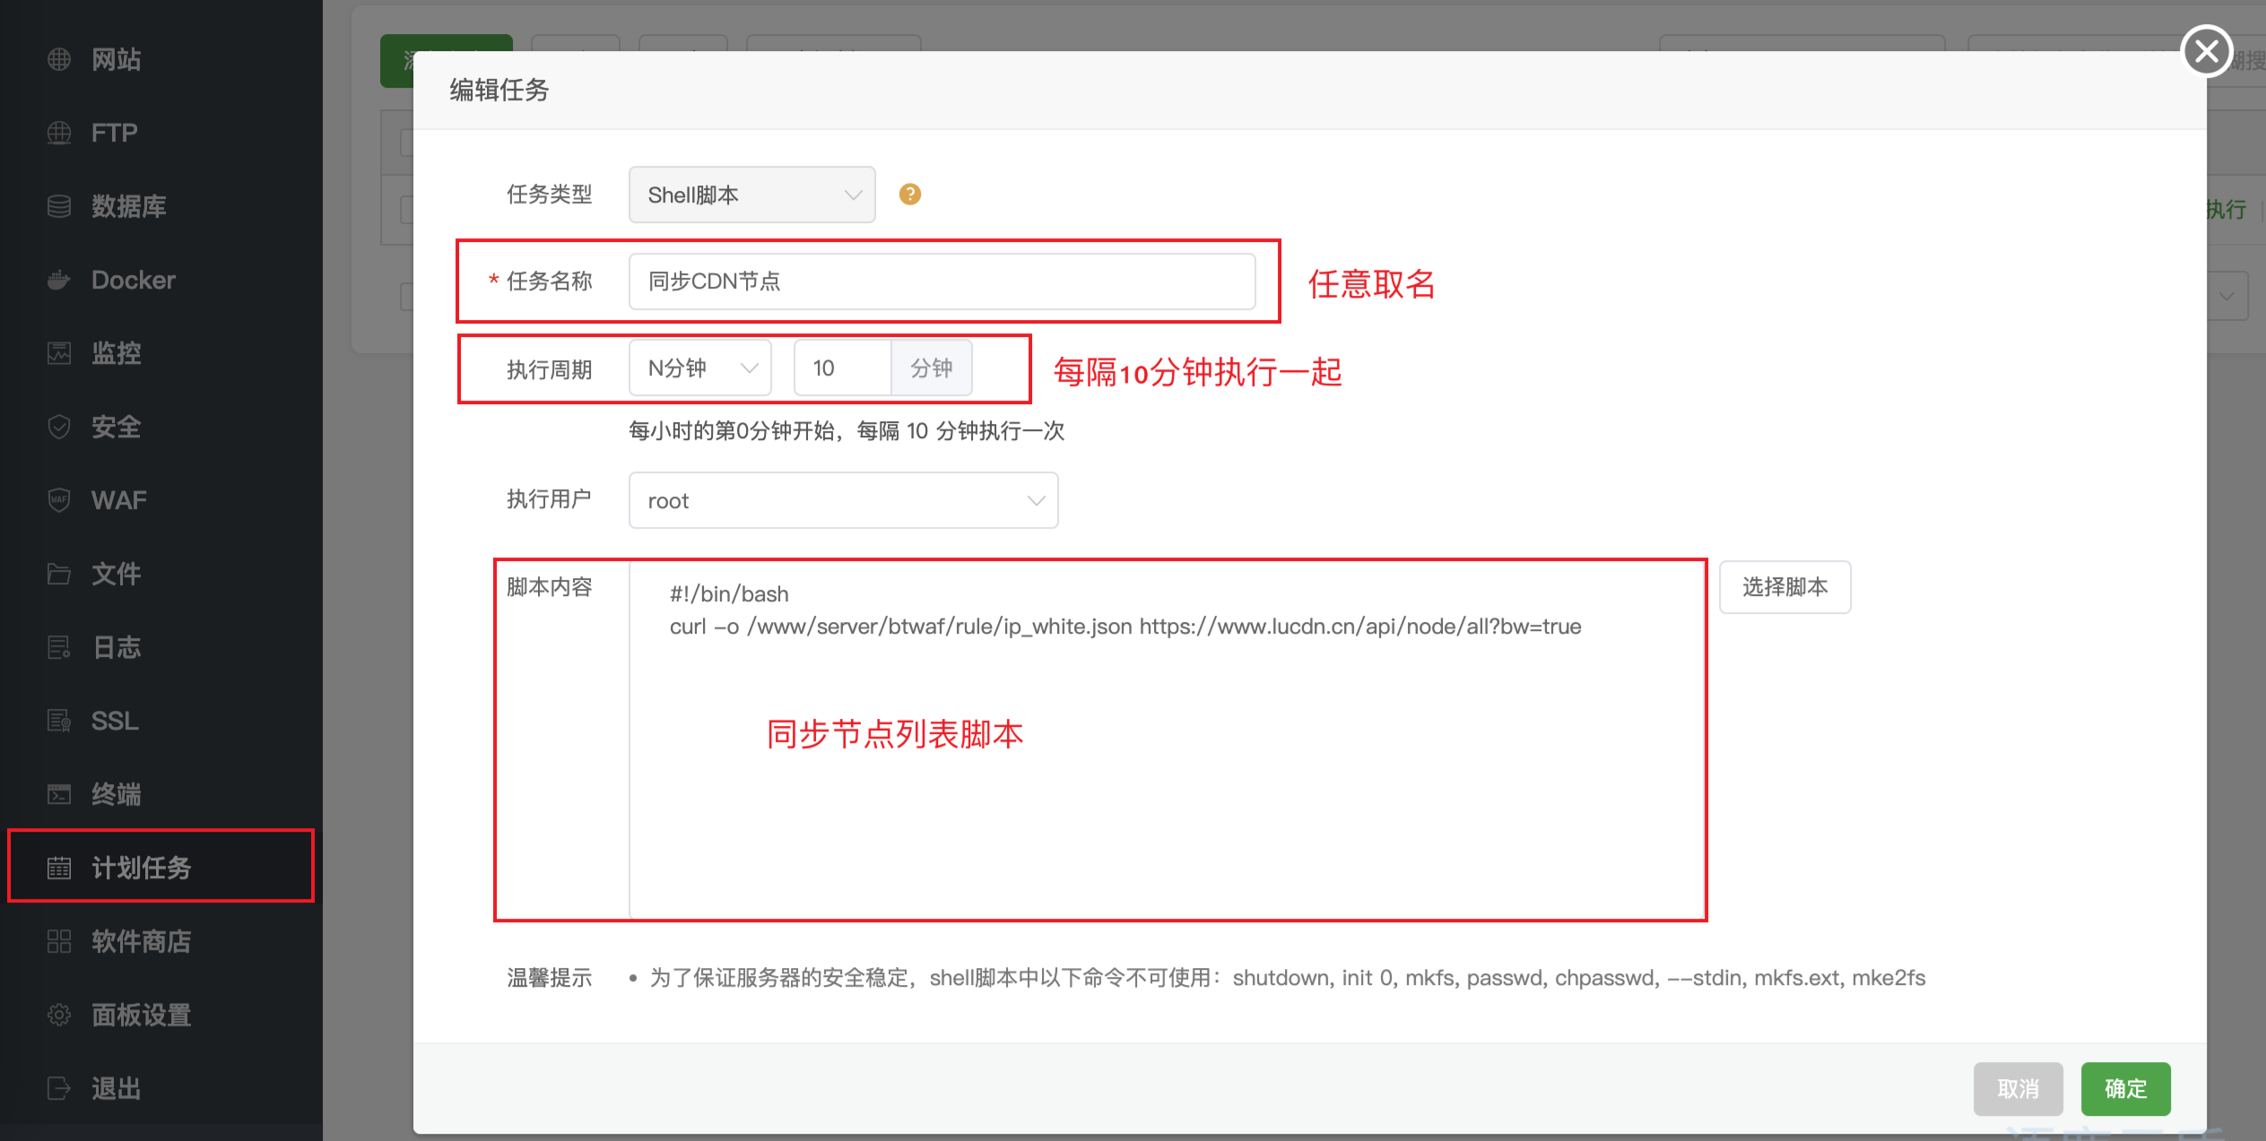The width and height of the screenshot is (2266, 1141).
Task: Open the 网站 section in the sidebar
Action: coord(114,59)
